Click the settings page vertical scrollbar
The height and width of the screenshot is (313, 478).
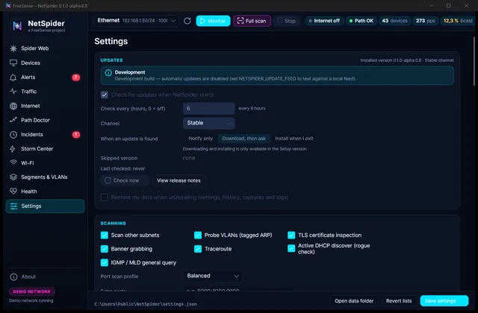[474, 61]
